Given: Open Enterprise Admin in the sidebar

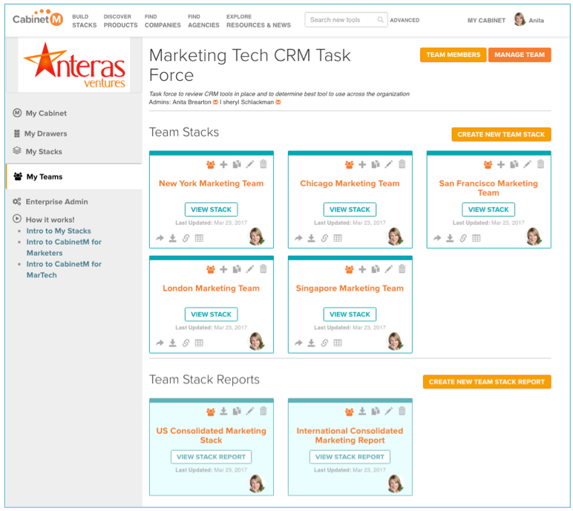Looking at the screenshot, I should point(56,202).
